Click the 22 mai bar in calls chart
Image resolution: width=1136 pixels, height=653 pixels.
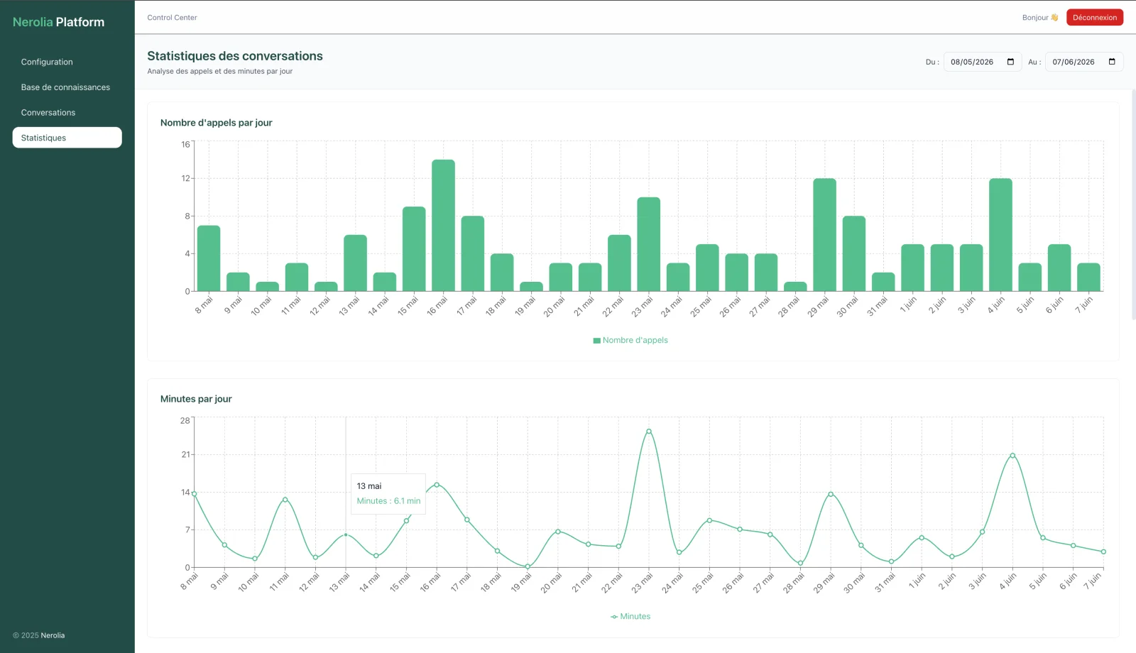coord(619,263)
